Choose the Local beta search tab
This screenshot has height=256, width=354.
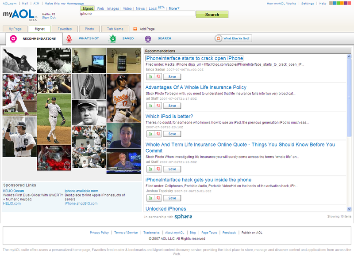point(157,8)
